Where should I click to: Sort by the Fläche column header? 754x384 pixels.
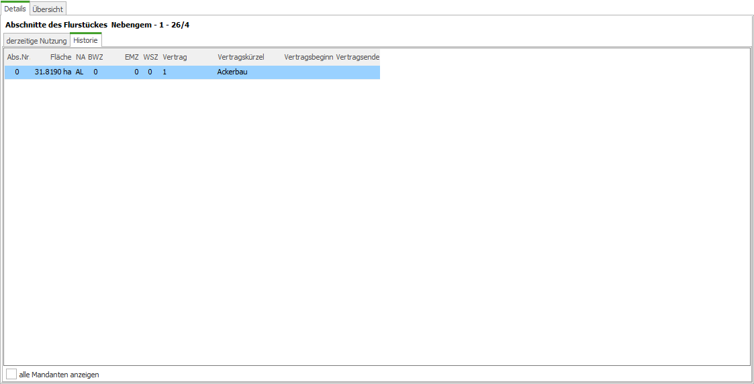click(x=60, y=57)
